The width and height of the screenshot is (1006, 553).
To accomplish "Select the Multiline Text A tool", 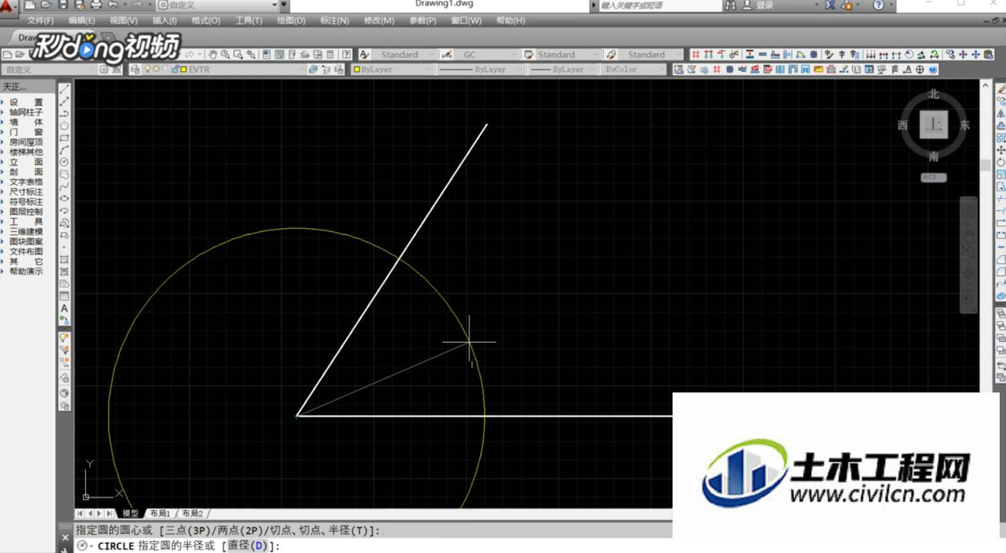I will coord(64,308).
